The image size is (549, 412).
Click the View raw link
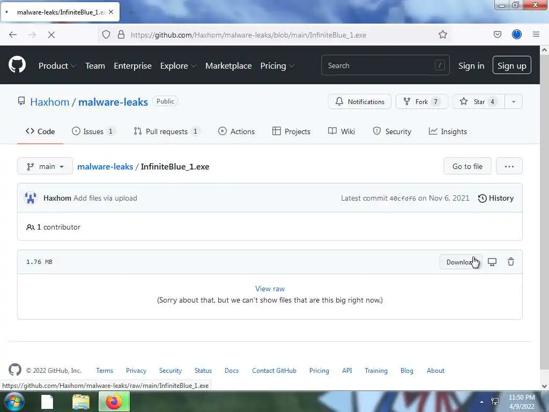click(270, 289)
